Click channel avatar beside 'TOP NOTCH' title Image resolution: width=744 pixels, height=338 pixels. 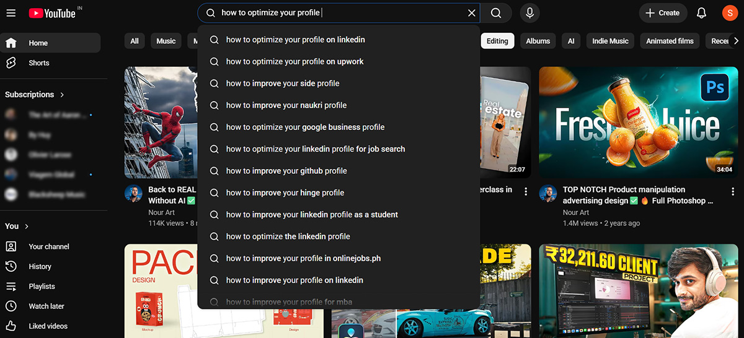pos(548,193)
